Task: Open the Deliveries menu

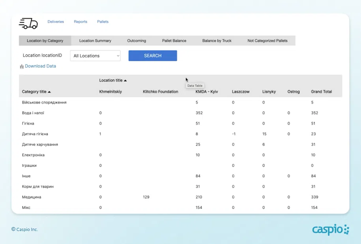Action: (56, 22)
